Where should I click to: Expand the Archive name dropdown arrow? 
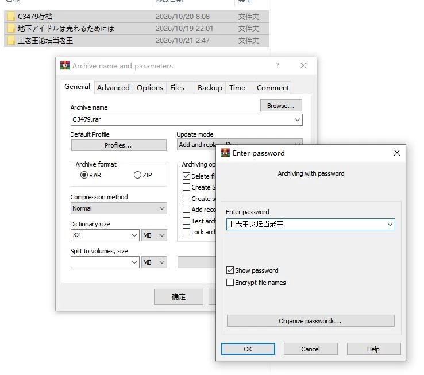tap(298, 119)
